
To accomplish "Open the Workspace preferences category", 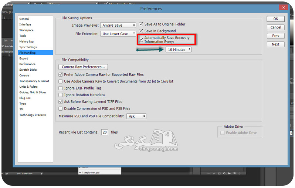I will (x=35, y=30).
